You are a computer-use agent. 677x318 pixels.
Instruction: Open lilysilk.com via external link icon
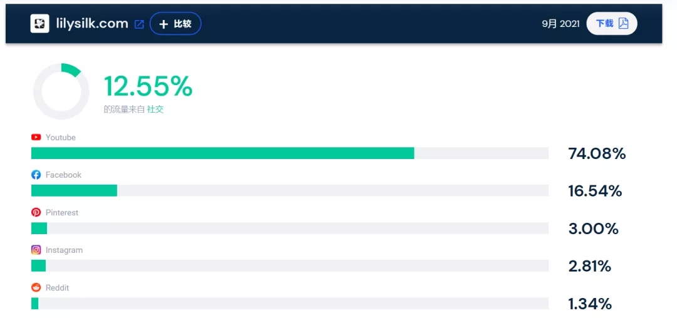point(139,24)
